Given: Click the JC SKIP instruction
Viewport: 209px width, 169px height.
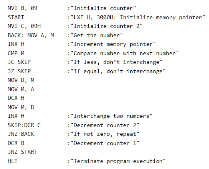Looking at the screenshot, I should click(x=19, y=62).
